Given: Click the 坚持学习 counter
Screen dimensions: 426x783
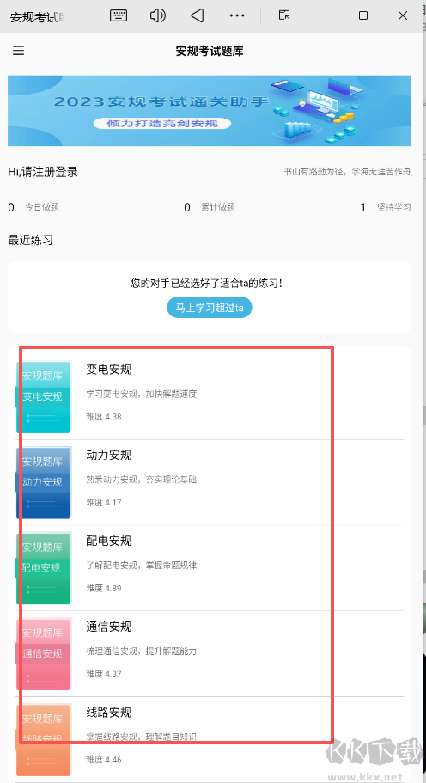Looking at the screenshot, I should pos(386,207).
